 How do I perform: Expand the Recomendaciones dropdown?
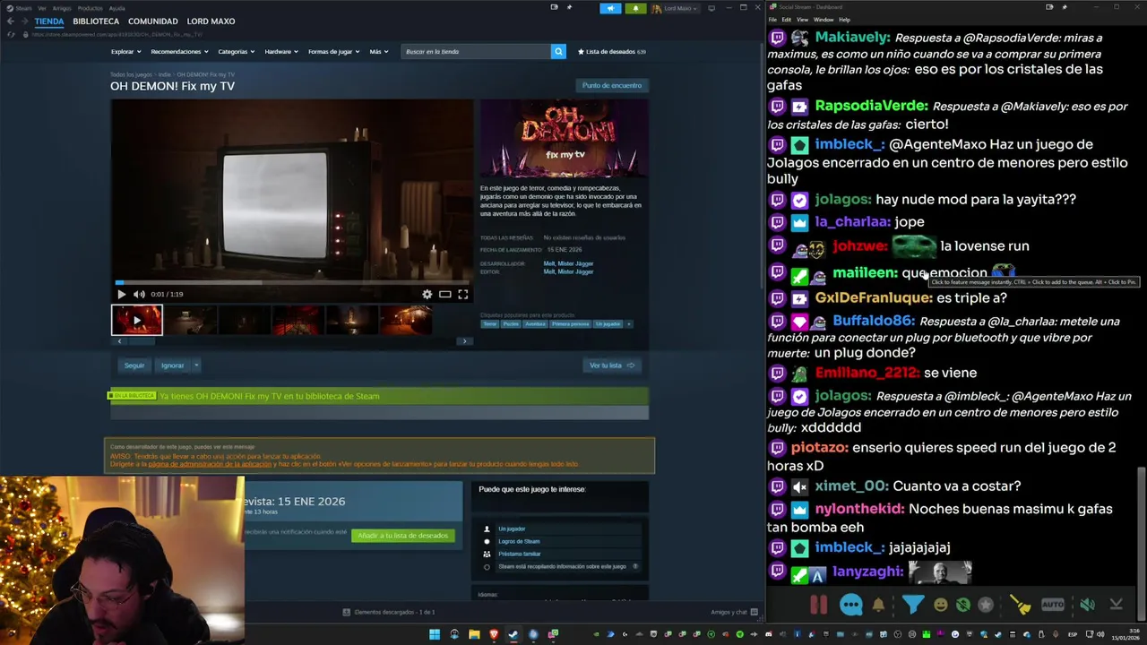[179, 51]
